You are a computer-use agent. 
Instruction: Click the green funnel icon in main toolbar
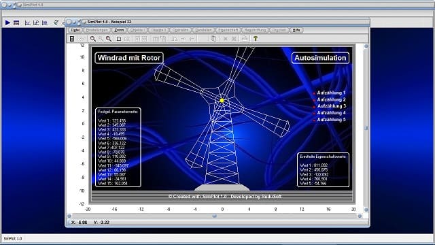pos(56,22)
